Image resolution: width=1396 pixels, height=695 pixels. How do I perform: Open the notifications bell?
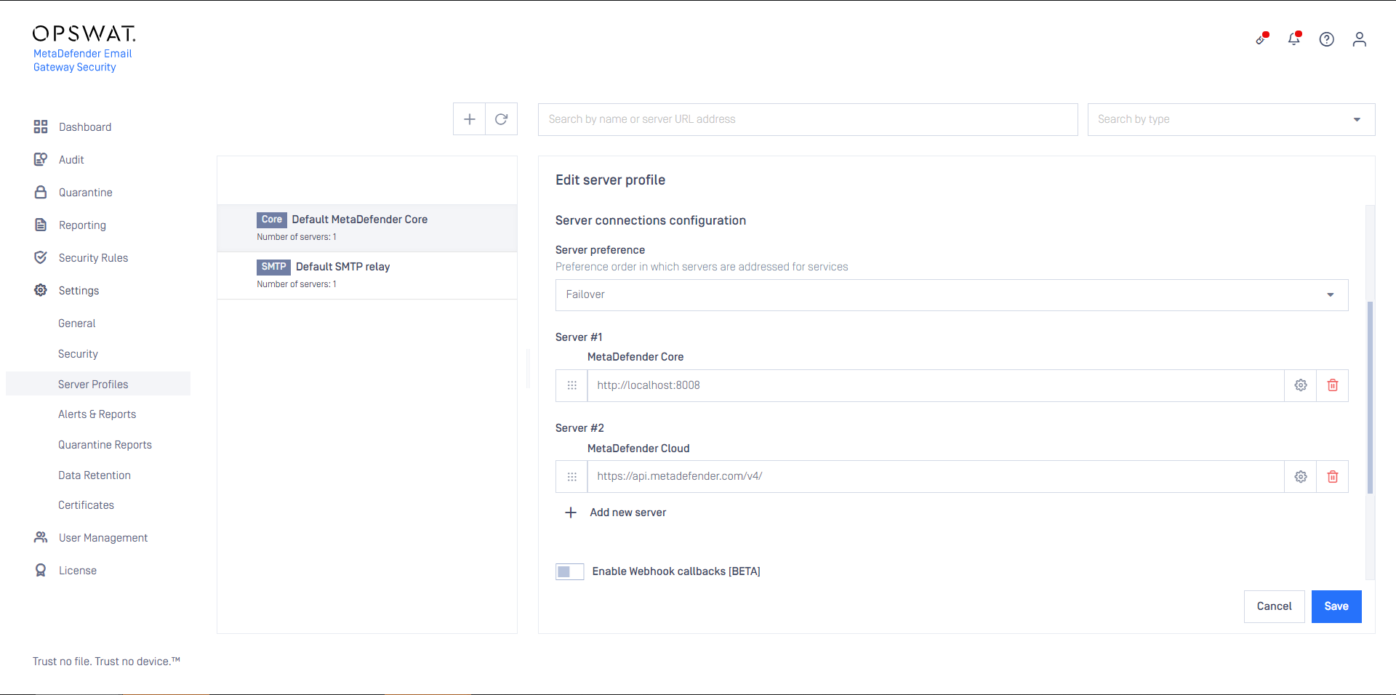1294,39
